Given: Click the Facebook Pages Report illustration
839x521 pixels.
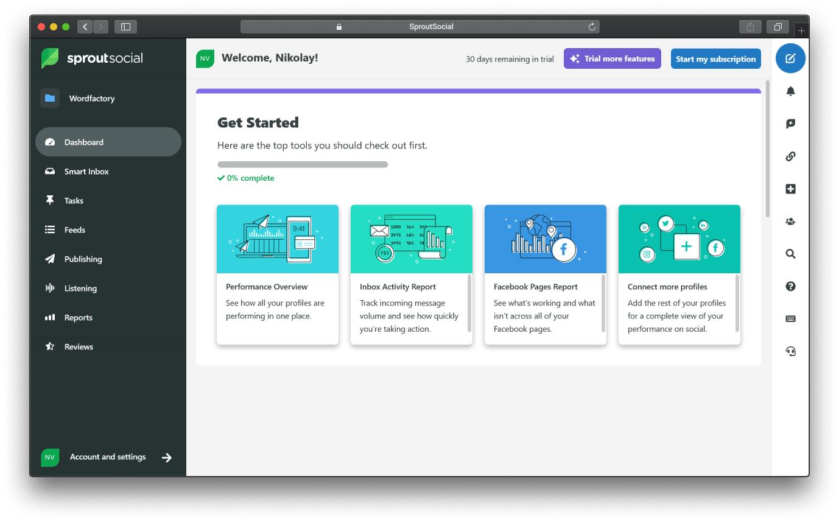Looking at the screenshot, I should (546, 239).
